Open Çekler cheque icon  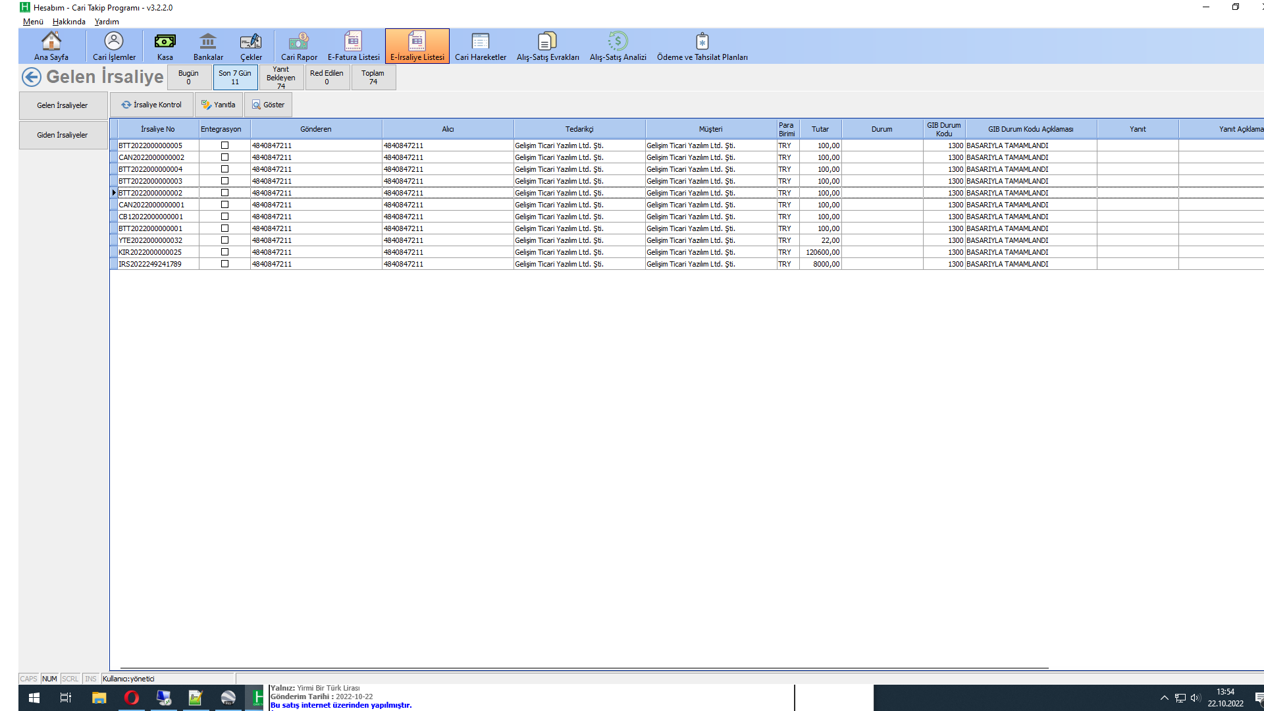(251, 46)
